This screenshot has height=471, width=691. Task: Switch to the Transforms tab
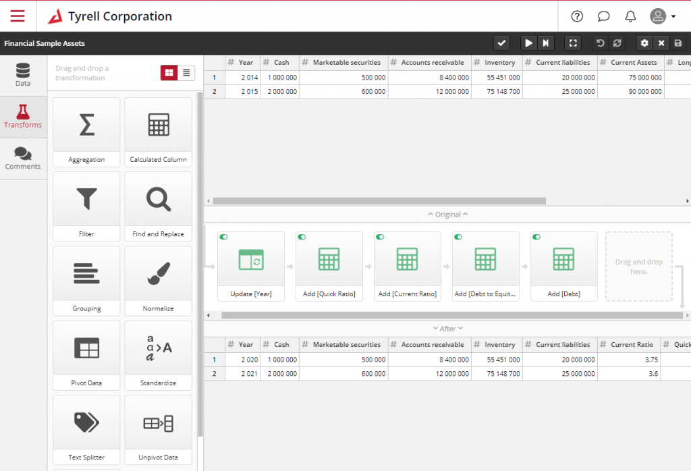(23, 117)
